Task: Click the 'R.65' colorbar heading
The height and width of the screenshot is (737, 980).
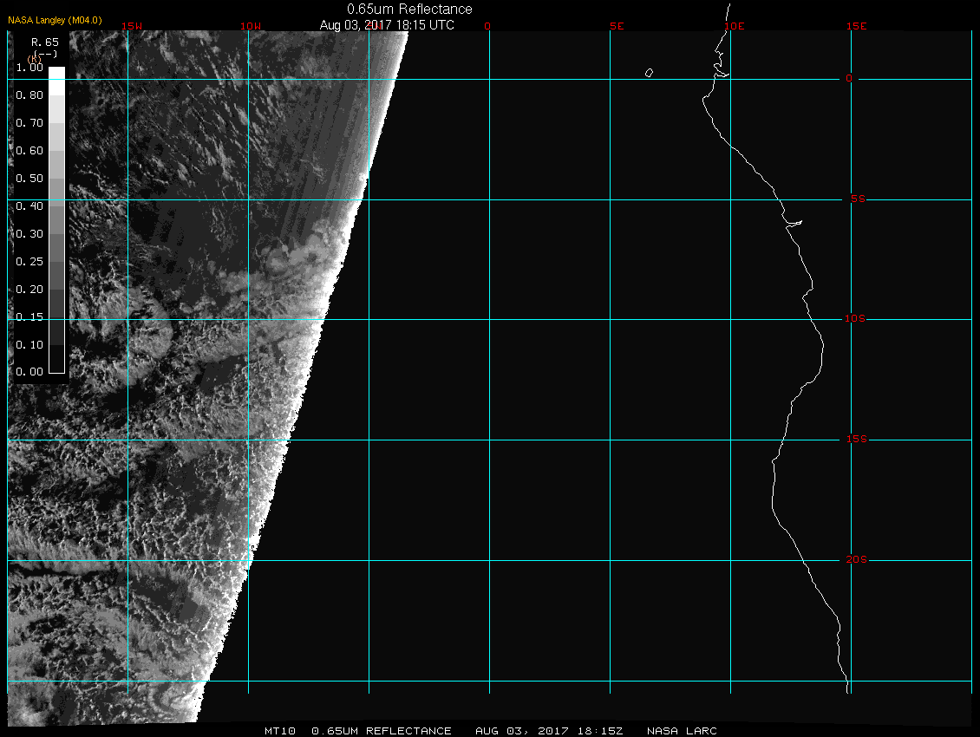Action: pyautogui.click(x=45, y=42)
